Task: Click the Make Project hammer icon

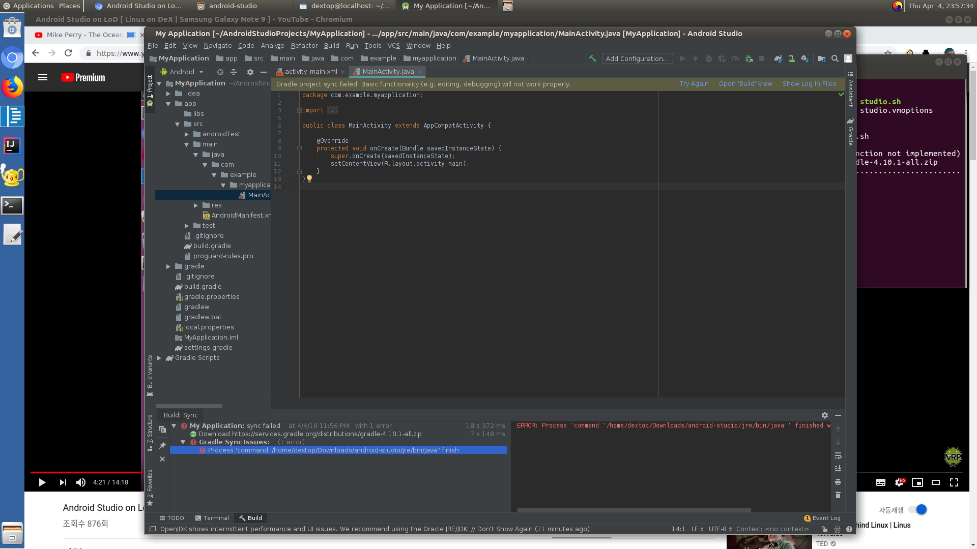Action: click(592, 58)
